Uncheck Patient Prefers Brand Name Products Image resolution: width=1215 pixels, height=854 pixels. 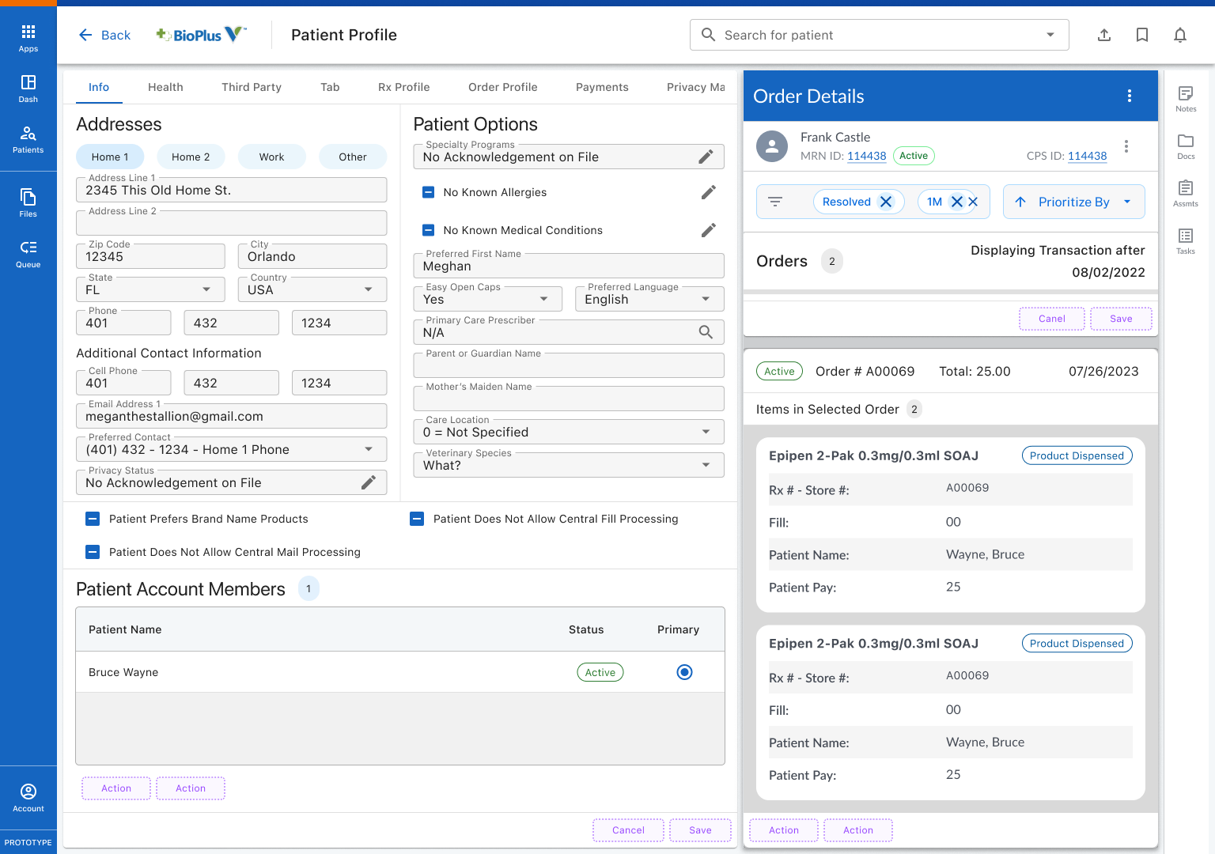click(x=92, y=519)
